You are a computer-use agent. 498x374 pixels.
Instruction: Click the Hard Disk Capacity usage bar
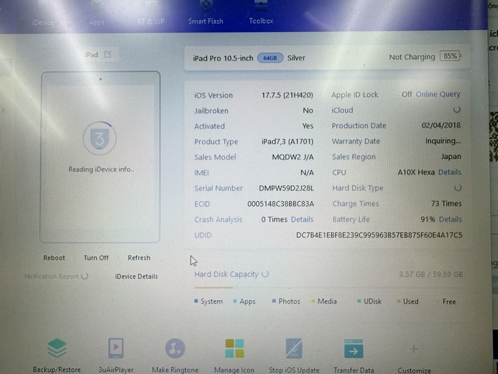point(328,287)
